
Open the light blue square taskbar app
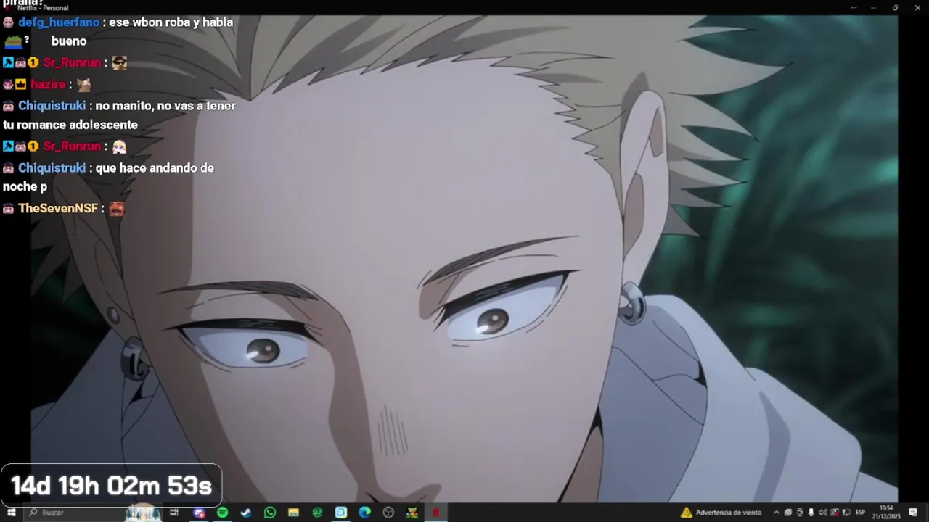[340, 513]
